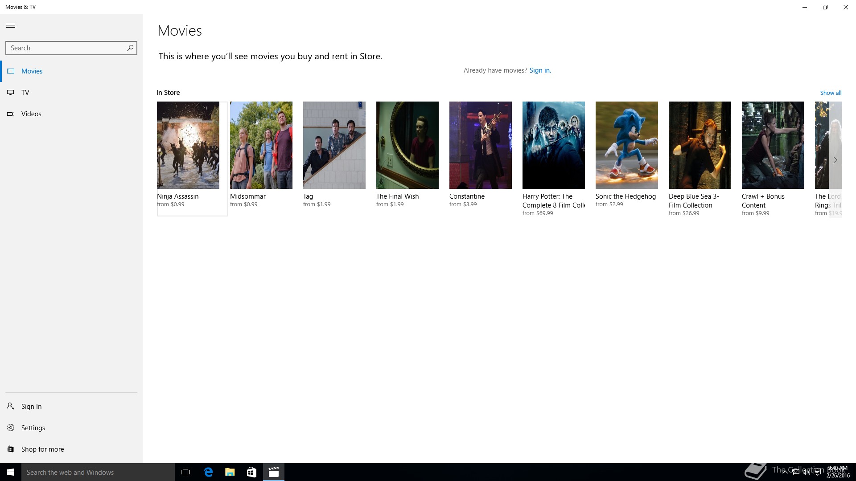The image size is (856, 481).
Task: Open the volume speaker tray icon
Action: pos(806,472)
